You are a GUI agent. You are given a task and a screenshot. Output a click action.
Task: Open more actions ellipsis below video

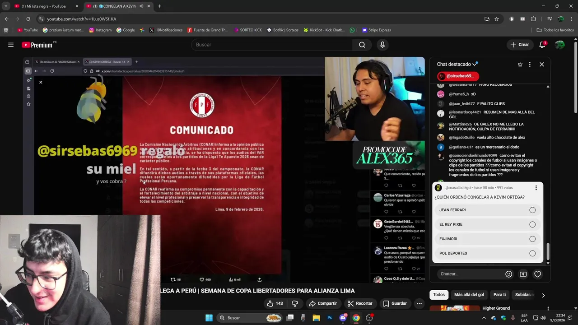pyautogui.click(x=419, y=303)
